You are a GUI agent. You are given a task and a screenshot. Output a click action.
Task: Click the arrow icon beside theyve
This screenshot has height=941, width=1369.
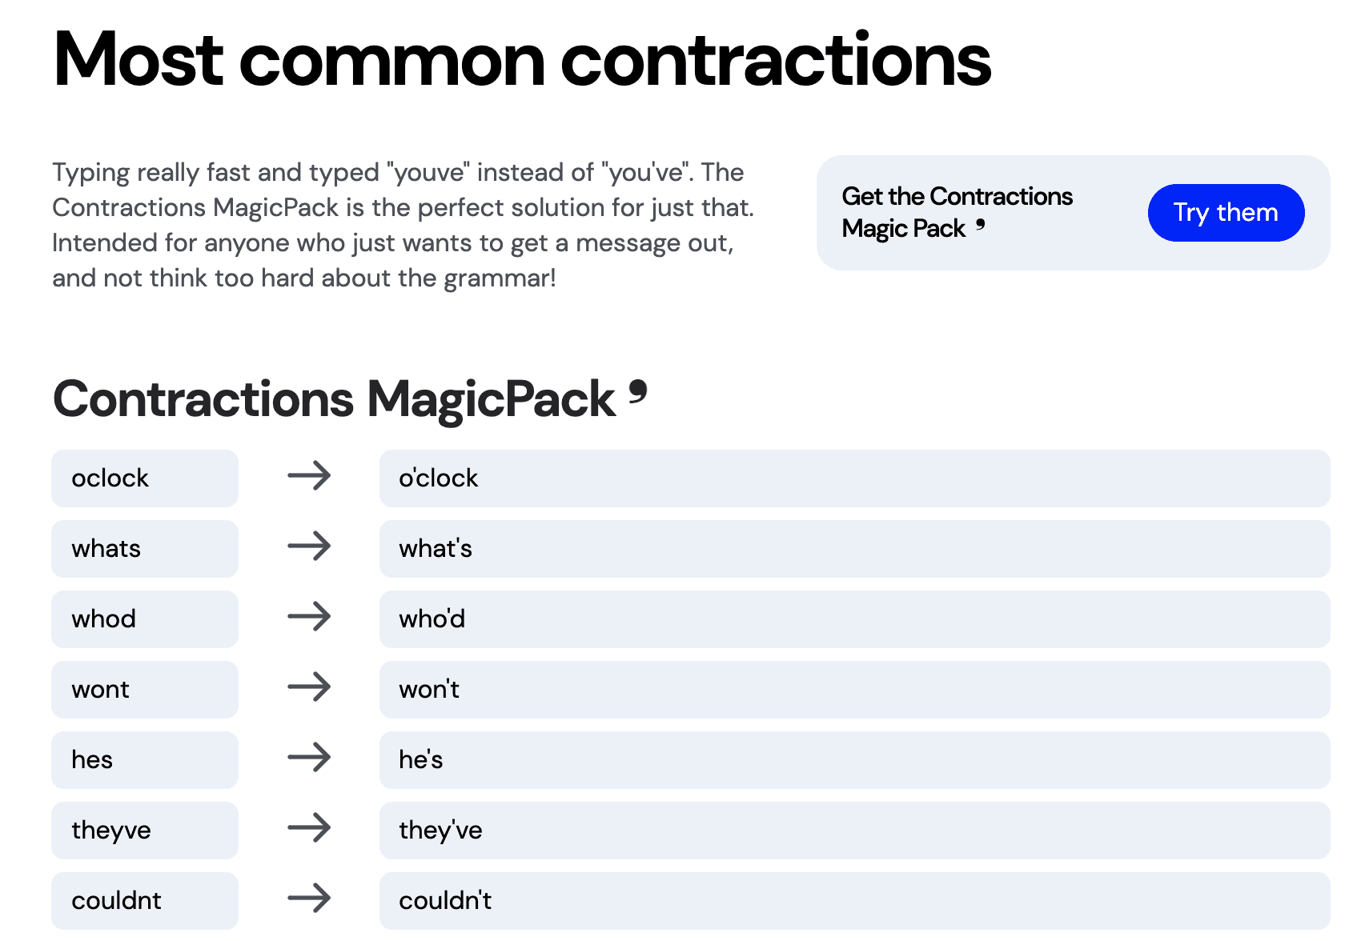309,828
